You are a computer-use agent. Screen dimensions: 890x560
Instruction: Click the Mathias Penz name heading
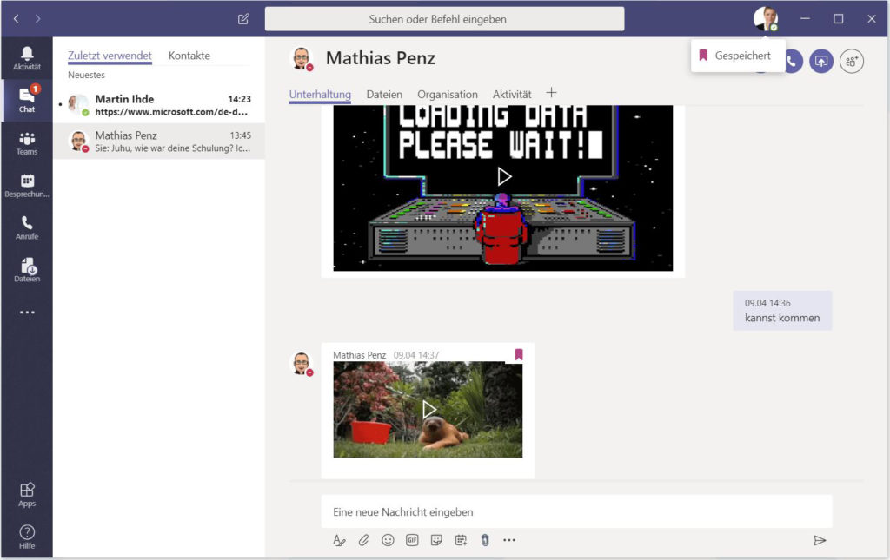[381, 58]
